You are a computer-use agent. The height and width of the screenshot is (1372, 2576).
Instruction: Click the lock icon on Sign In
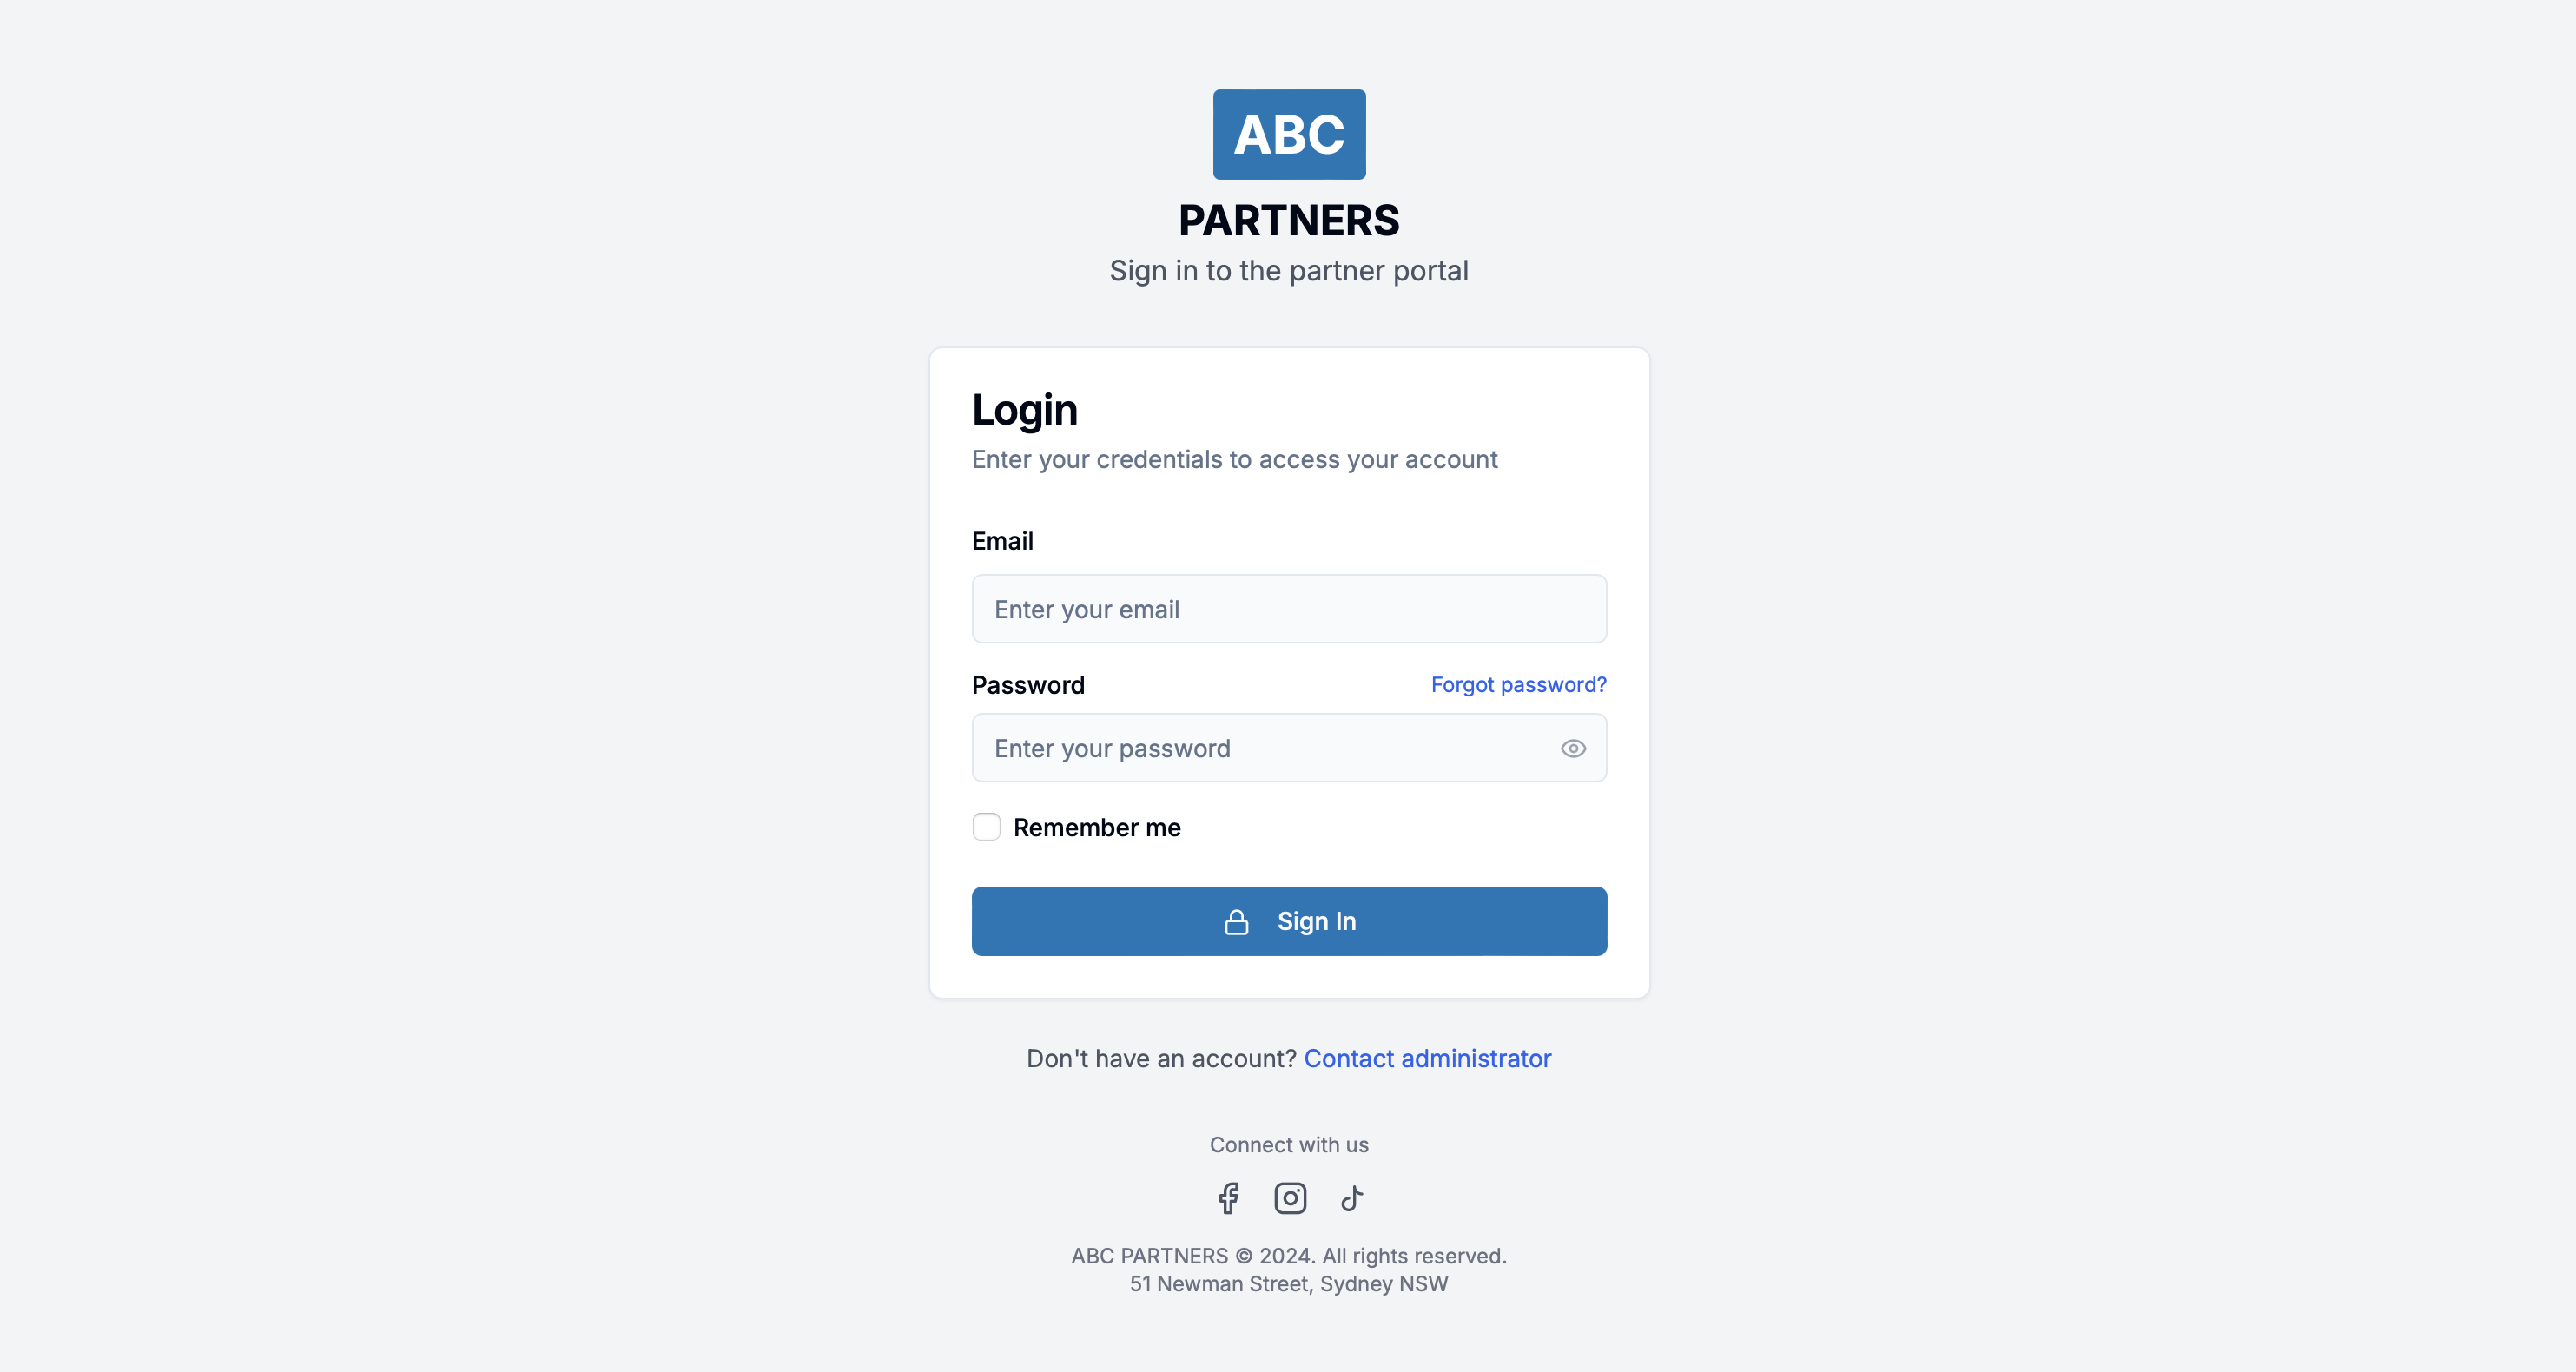(x=1236, y=922)
